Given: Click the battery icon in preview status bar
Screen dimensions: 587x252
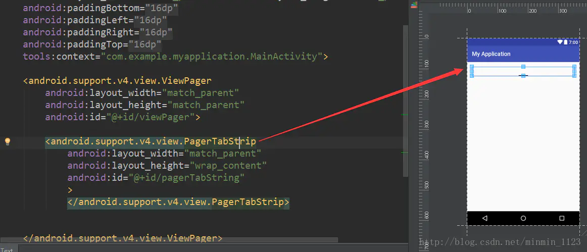Looking at the screenshot, I should pos(566,42).
